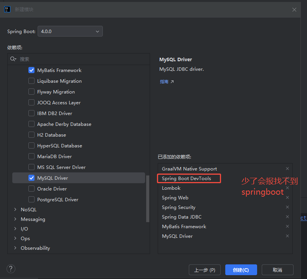
Task: Expand the Messaging category
Action: 15,219
